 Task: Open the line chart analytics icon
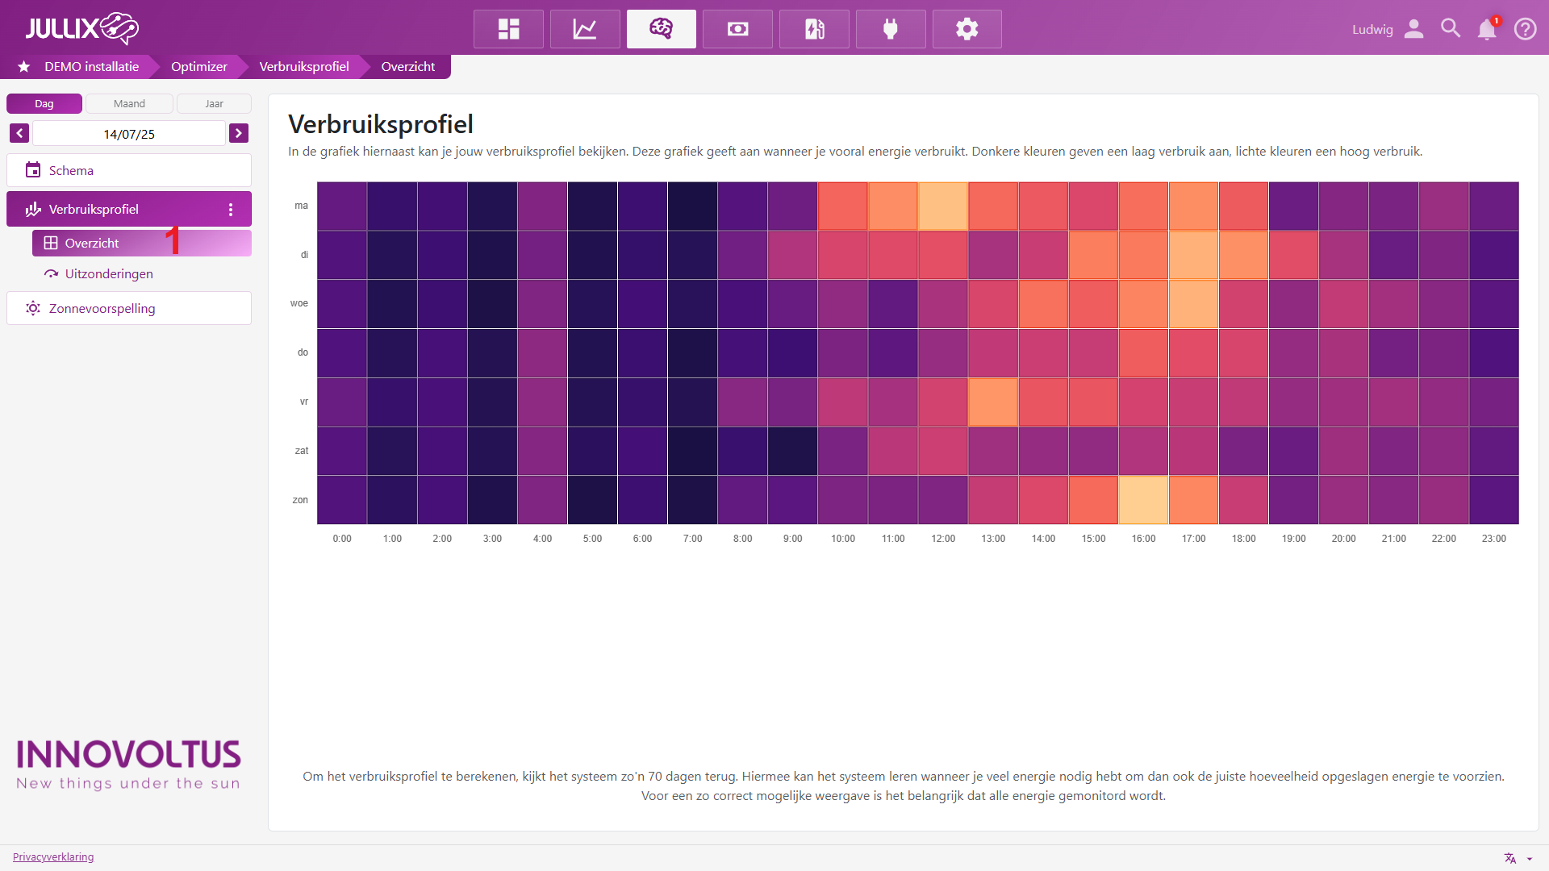[x=585, y=29]
